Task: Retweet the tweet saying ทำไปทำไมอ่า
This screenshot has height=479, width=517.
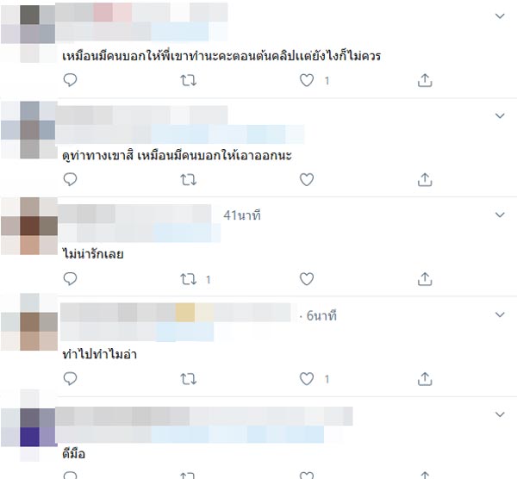Action: pos(188,379)
